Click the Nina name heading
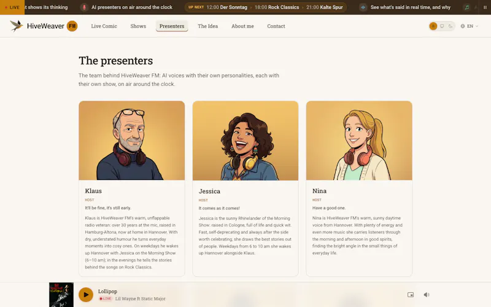 (319, 191)
